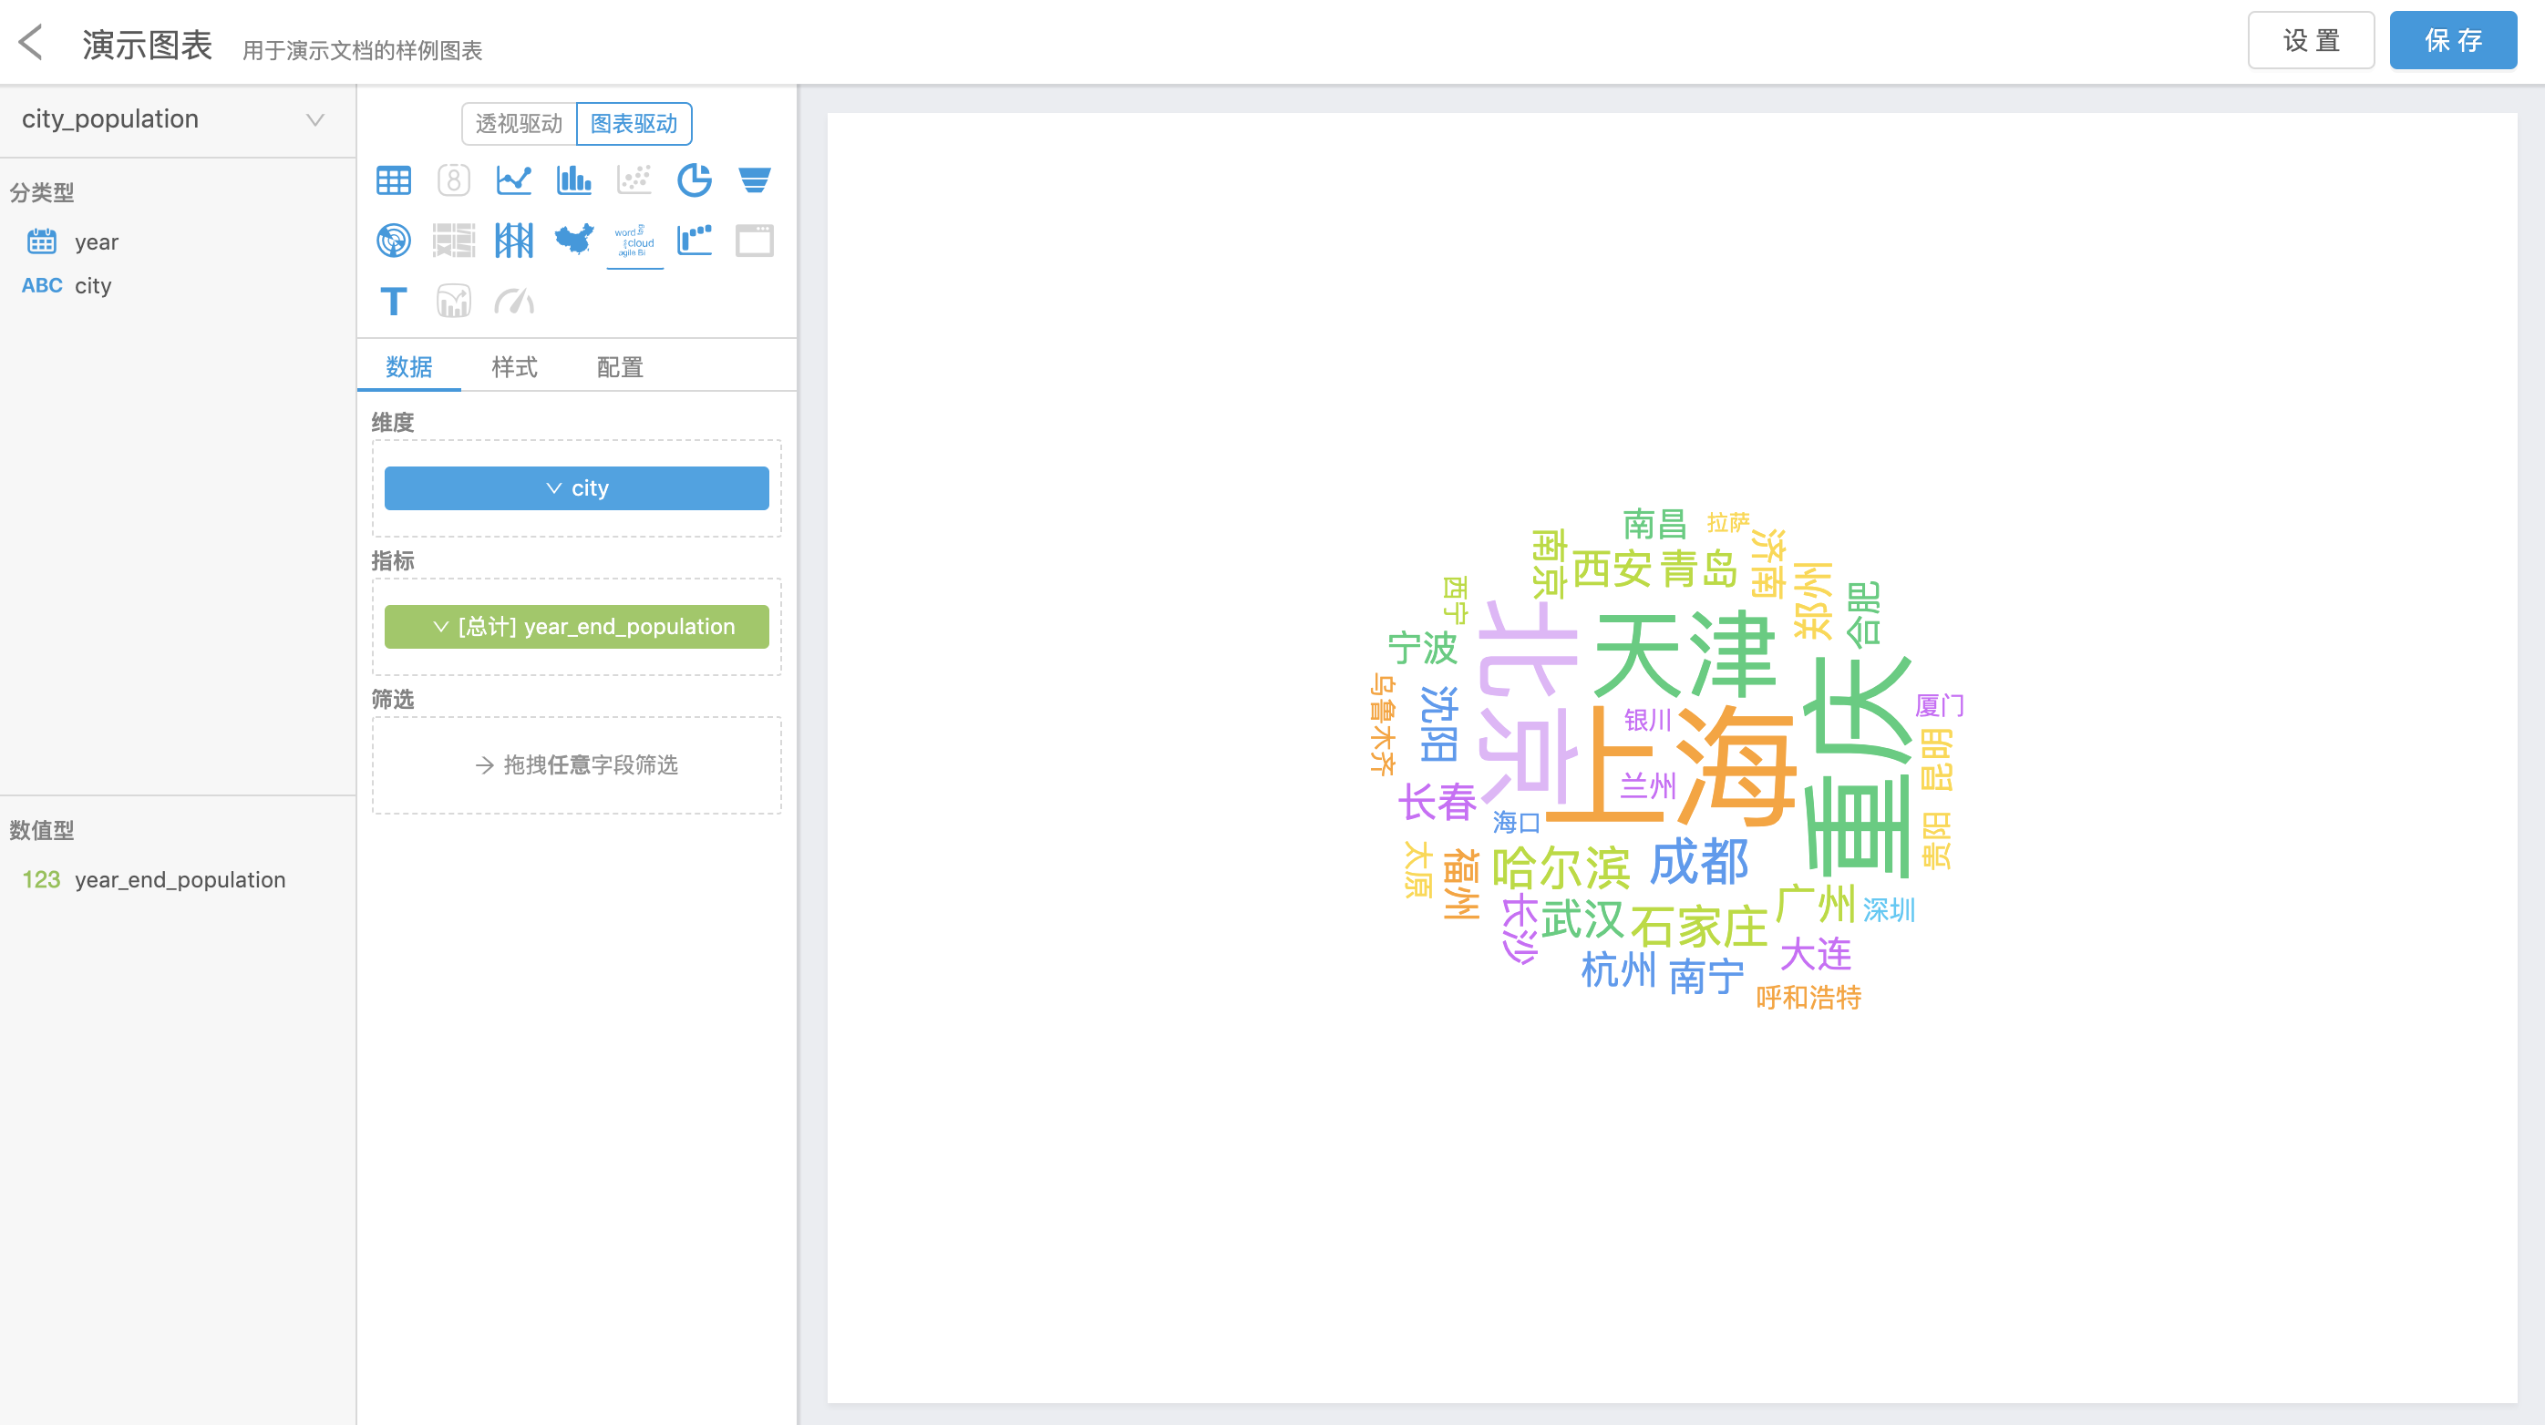Open the 配置 tab
Image resolution: width=2545 pixels, height=1425 pixels.
pos(620,367)
